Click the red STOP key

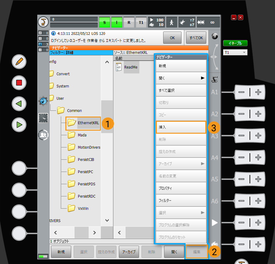click(19, 83)
